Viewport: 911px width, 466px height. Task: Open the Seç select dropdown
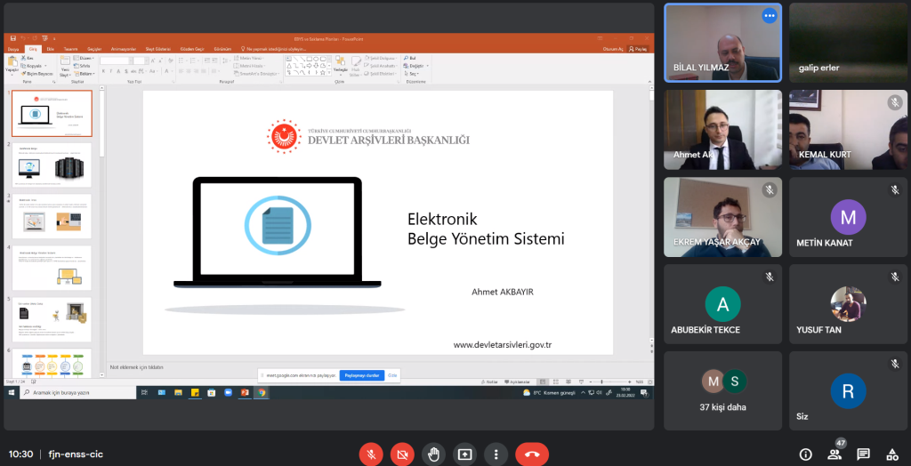(412, 74)
